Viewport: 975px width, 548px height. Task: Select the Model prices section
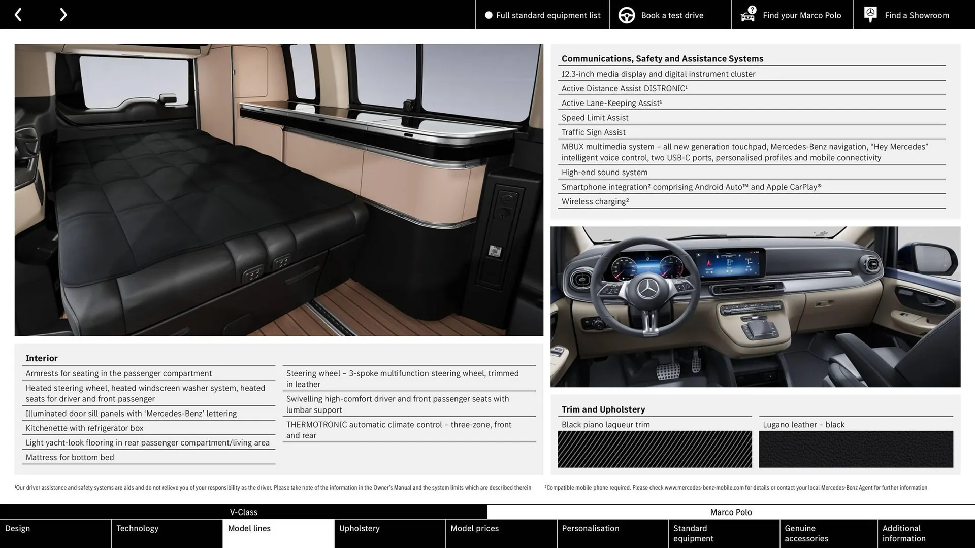474,528
